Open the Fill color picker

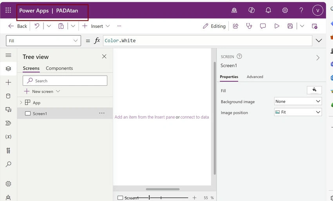[314, 90]
